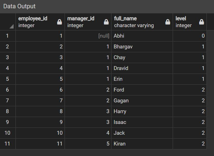Click the lock icon in level header
The image size is (214, 156).
point(202,22)
